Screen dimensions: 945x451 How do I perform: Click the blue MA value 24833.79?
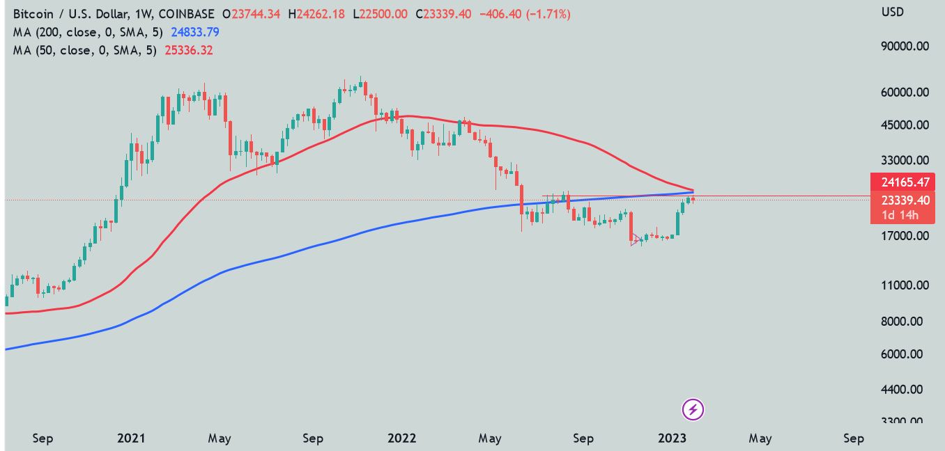[x=197, y=32]
